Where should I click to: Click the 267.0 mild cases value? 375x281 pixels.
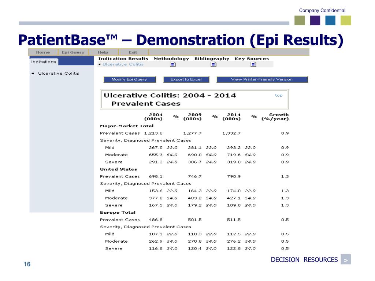click(x=156, y=148)
